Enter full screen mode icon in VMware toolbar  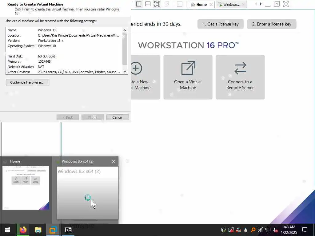157,4
